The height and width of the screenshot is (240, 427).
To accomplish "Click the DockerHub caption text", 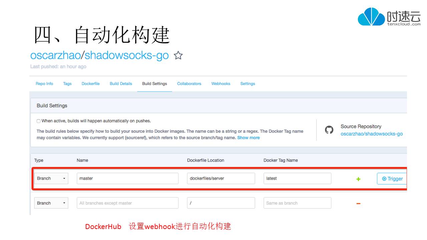I will [103, 226].
